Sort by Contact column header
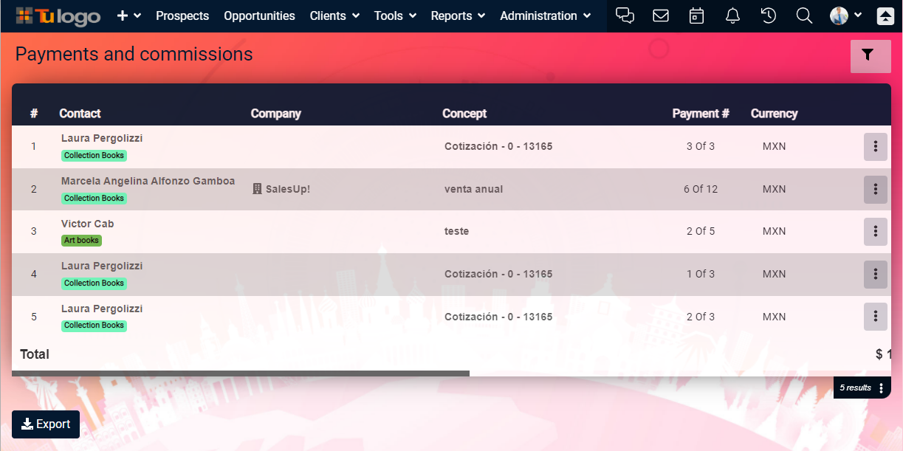Screen dimensions: 903x451 (80, 114)
